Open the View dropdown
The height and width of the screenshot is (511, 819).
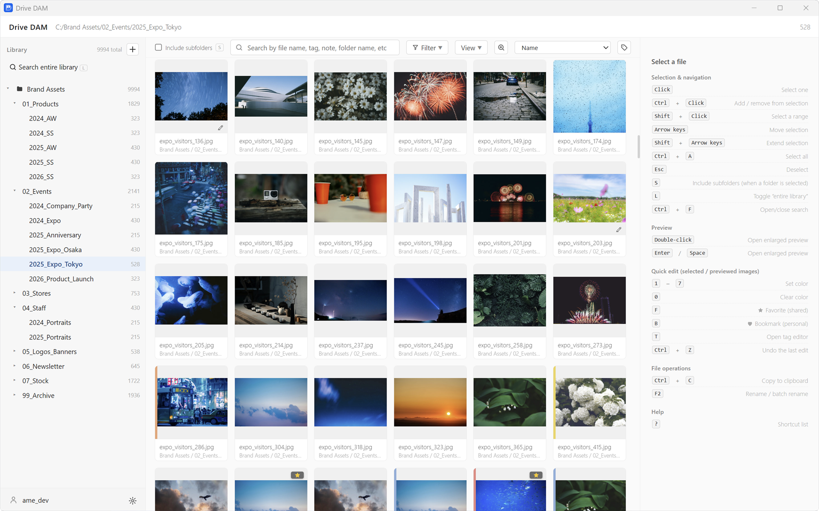click(x=471, y=48)
